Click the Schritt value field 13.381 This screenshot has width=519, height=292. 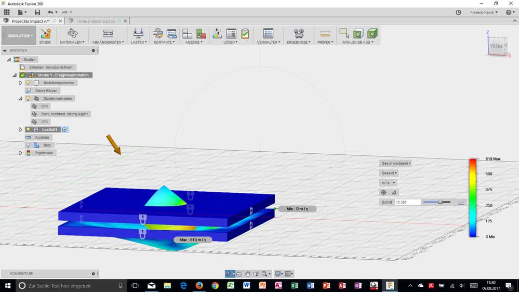tap(407, 202)
